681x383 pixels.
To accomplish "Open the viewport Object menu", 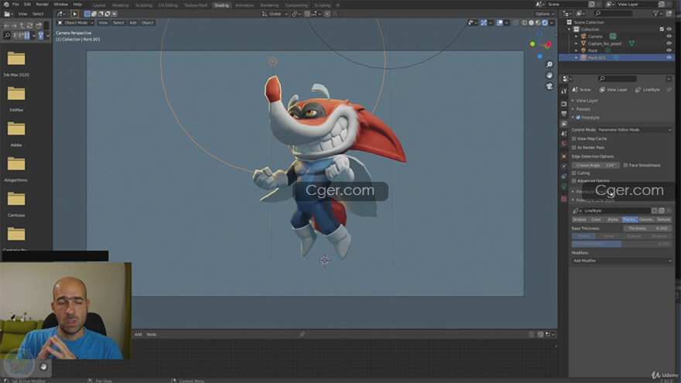I will coord(147,22).
